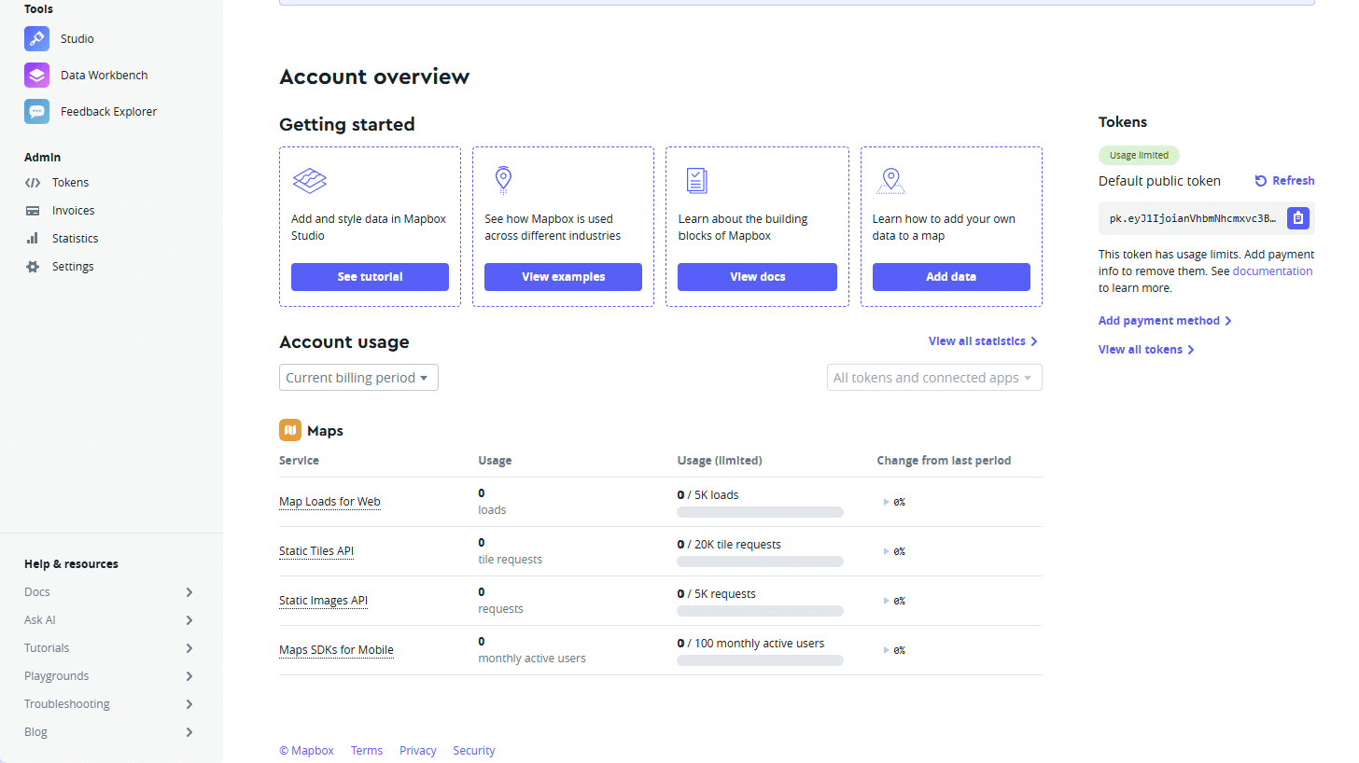Open the All tokens and connected apps dropdown
Screen dimensions: 1359x763
click(x=934, y=378)
